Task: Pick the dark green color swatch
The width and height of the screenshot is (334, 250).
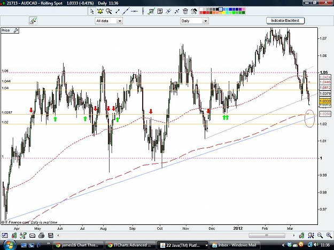Action: 244,13
